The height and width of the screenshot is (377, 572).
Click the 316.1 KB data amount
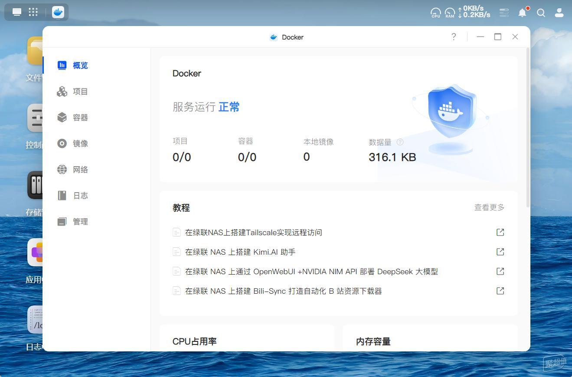coord(392,157)
